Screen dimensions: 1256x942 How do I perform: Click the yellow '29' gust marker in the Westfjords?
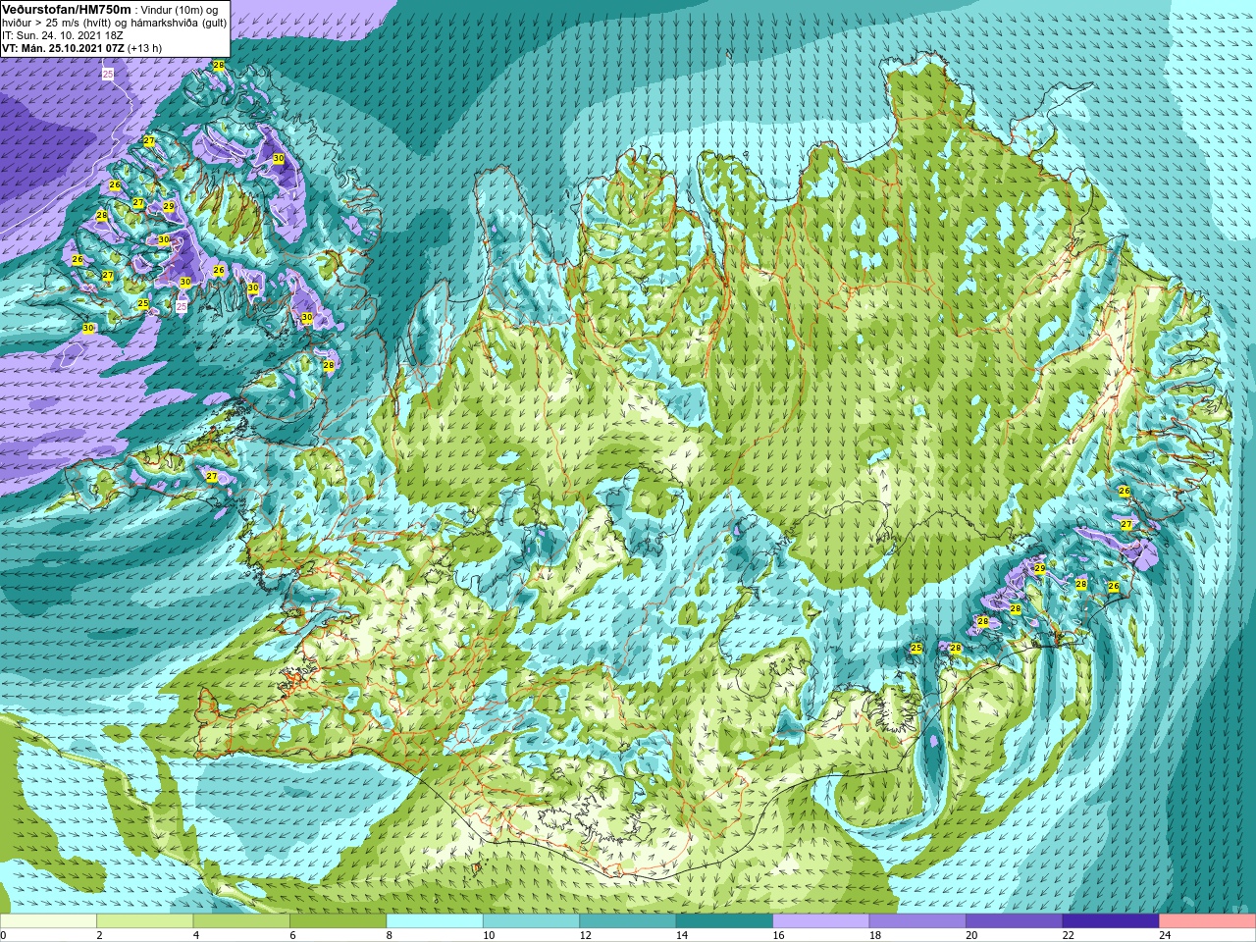point(169,206)
